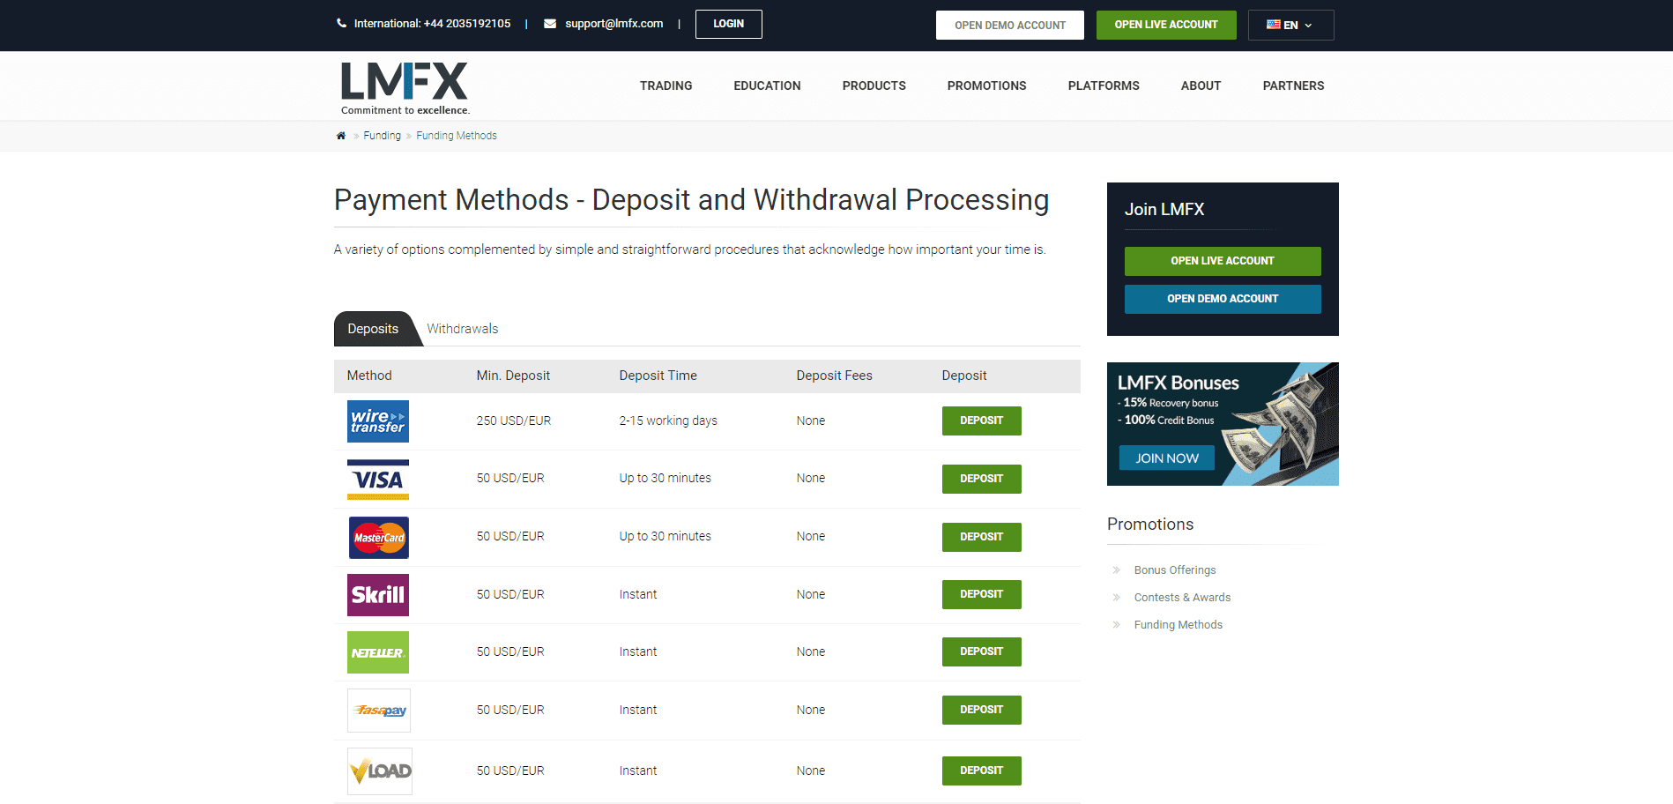Viewport: 1673px width, 804px height.
Task: Expand the Contests & Awards promotion item
Action: coord(1182,597)
